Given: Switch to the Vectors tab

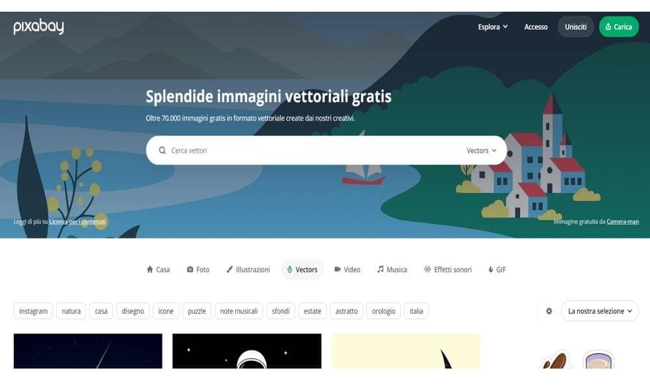Looking at the screenshot, I should pos(302,269).
